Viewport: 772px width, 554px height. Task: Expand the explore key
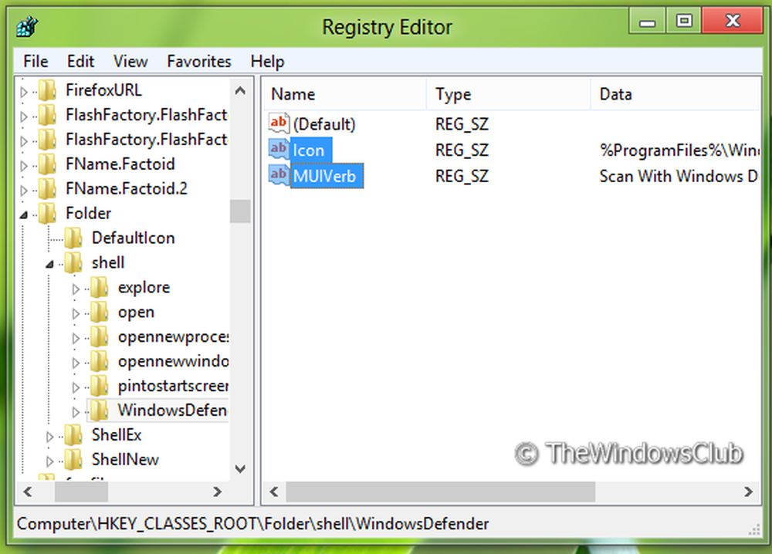click(74, 287)
